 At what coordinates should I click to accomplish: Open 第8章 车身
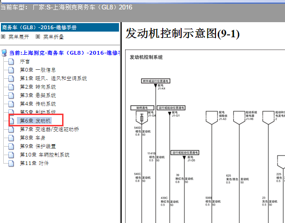pos(32,138)
